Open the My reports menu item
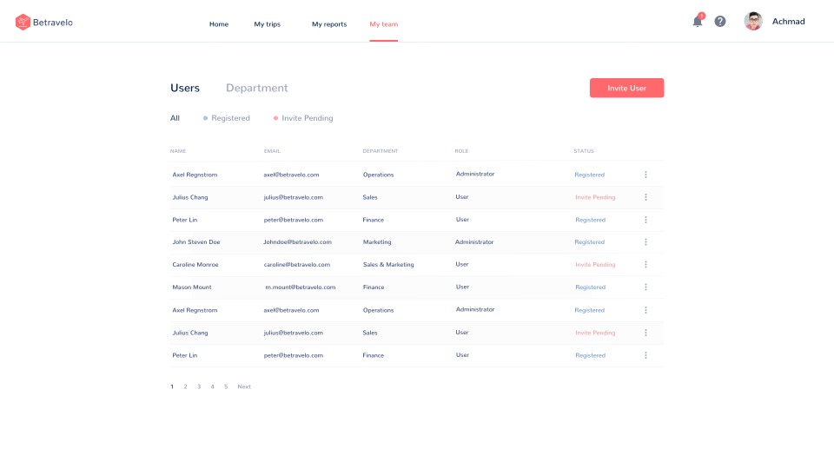Screen dimensions: 834x469 pos(329,24)
